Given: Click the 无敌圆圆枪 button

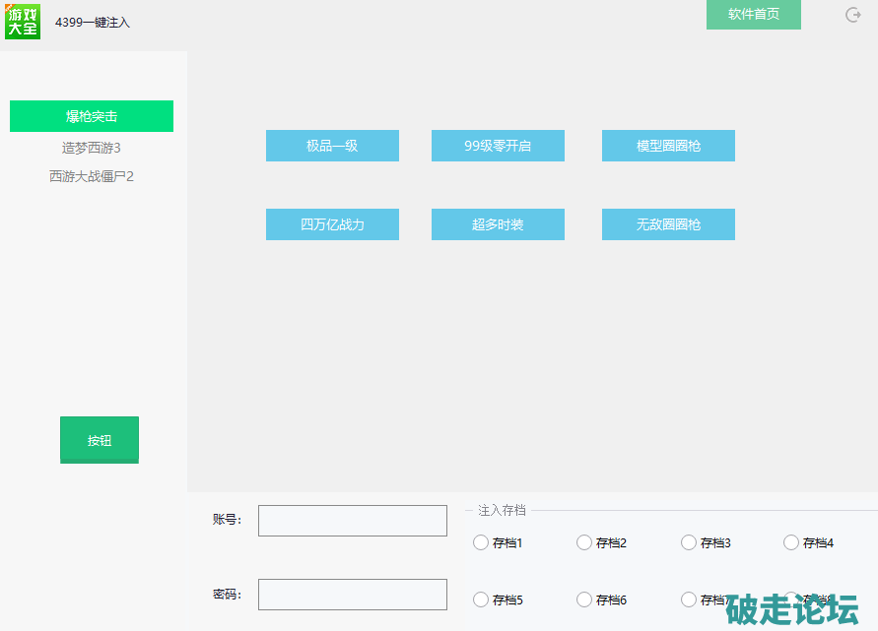Looking at the screenshot, I should pos(668,224).
